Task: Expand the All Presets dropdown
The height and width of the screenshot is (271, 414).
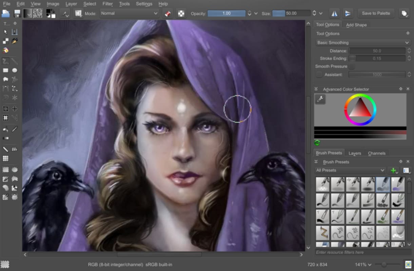Action: tap(349, 170)
